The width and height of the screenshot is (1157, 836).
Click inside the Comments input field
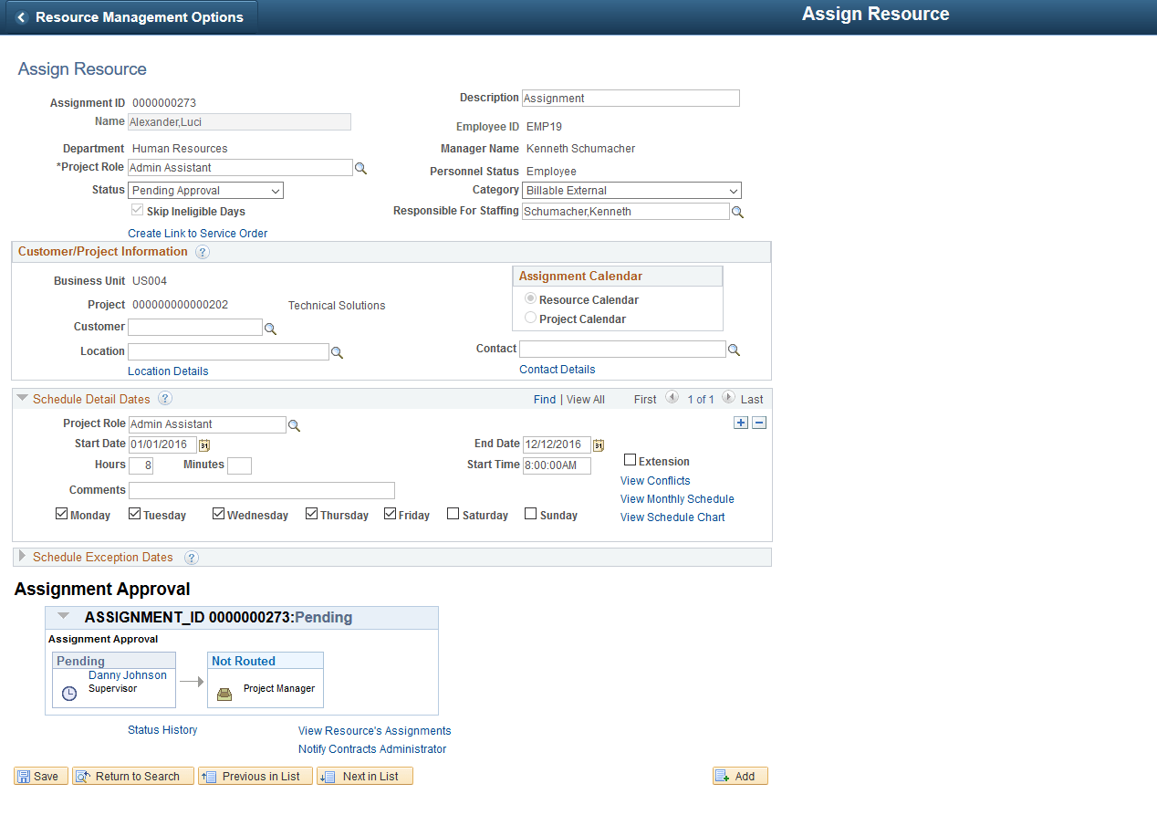pyautogui.click(x=261, y=490)
